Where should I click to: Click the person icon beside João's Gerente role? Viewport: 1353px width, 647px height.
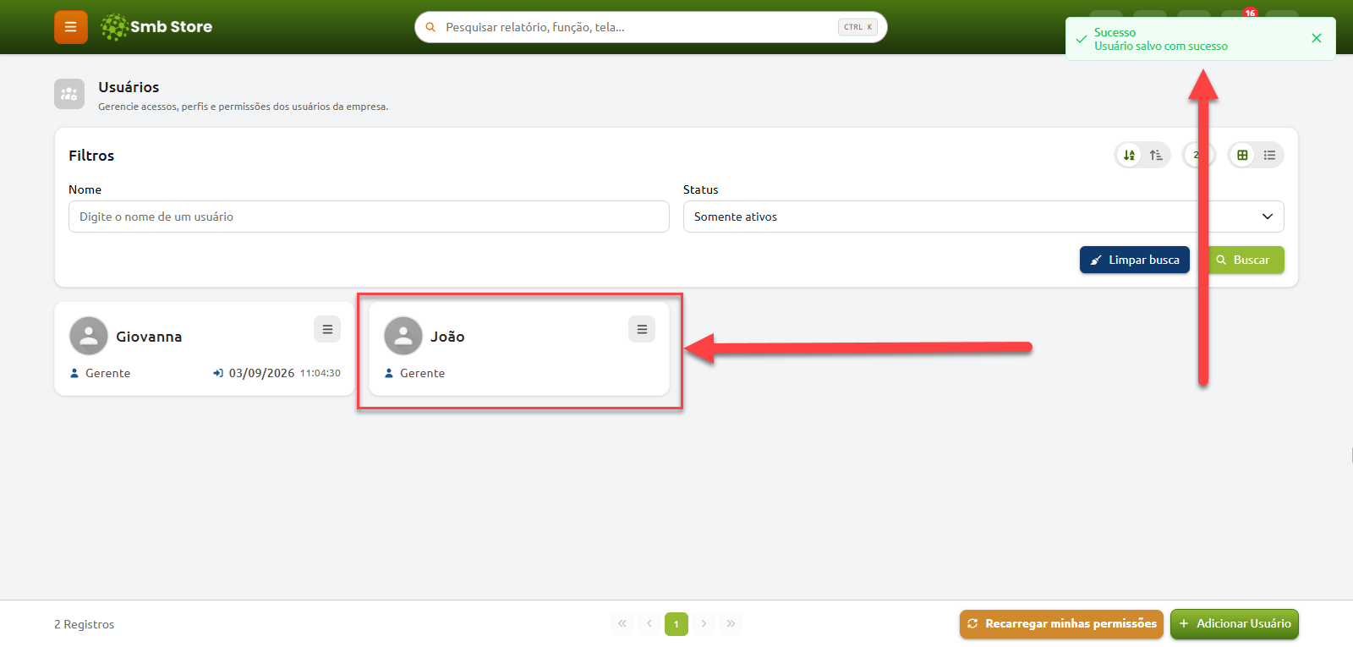click(389, 373)
